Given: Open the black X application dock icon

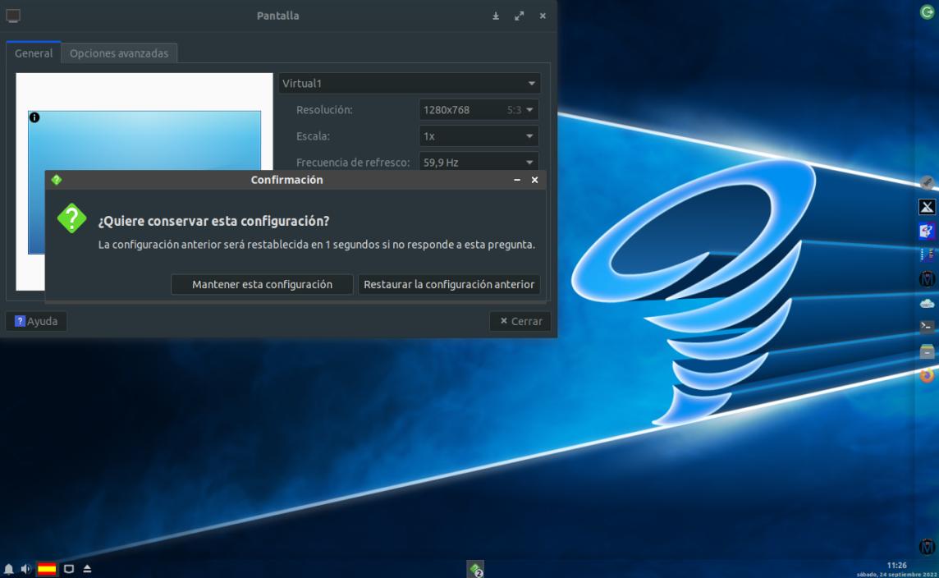Looking at the screenshot, I should point(927,207).
